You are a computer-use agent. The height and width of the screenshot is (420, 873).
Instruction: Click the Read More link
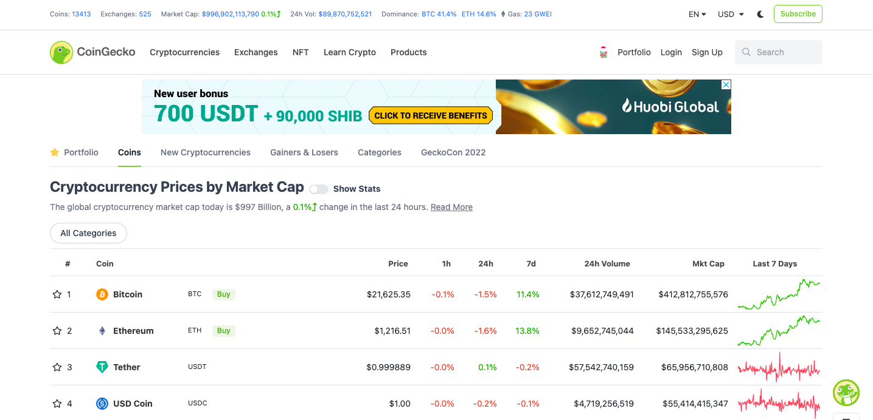[x=451, y=207]
